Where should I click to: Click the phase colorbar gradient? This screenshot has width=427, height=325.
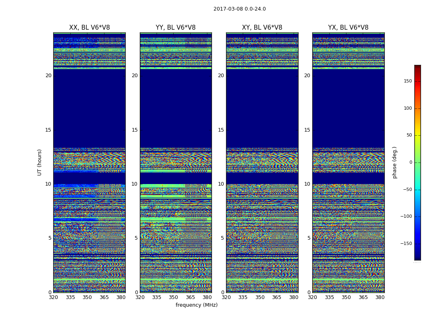[418, 162]
